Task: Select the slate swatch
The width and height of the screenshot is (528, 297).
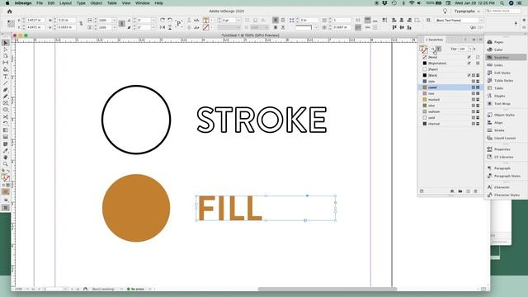Action: pyautogui.click(x=450, y=82)
